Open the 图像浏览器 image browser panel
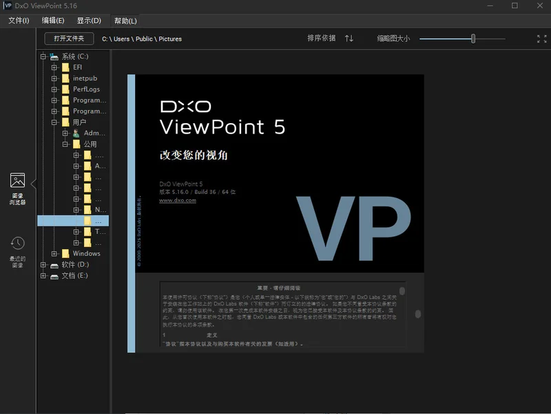The height and width of the screenshot is (414, 551). tap(17, 188)
